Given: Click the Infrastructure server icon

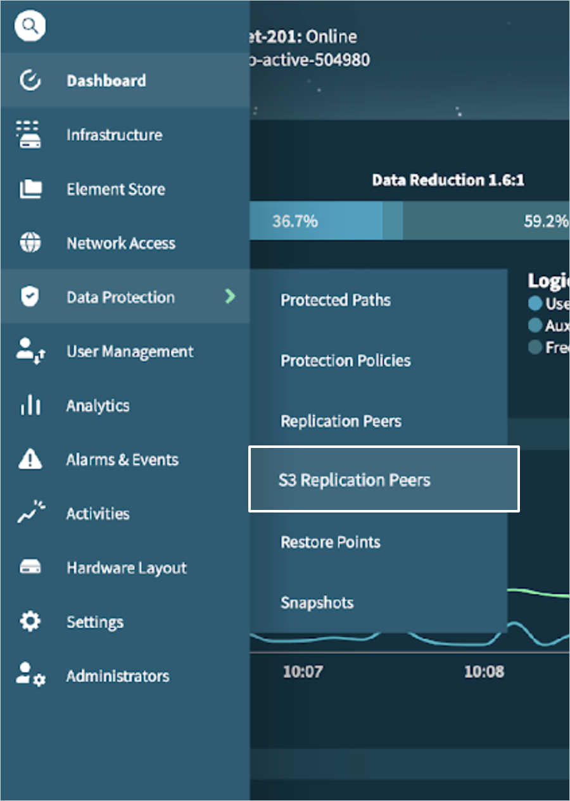Looking at the screenshot, I should click(x=29, y=135).
